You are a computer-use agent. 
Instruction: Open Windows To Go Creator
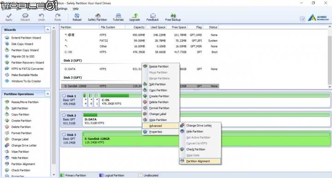pos(24,81)
